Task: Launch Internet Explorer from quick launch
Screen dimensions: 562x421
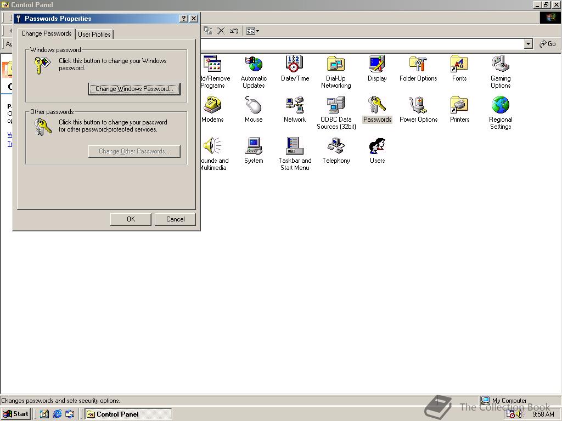Action: 57,414
